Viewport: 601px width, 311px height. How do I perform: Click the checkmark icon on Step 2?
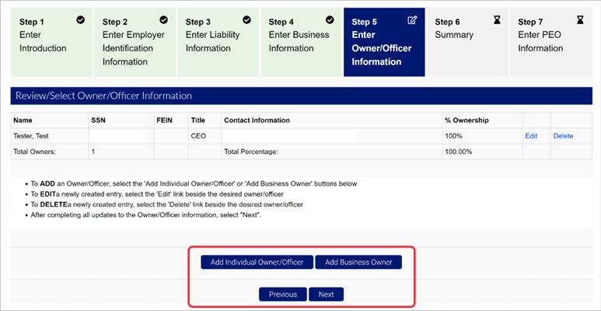coord(163,20)
